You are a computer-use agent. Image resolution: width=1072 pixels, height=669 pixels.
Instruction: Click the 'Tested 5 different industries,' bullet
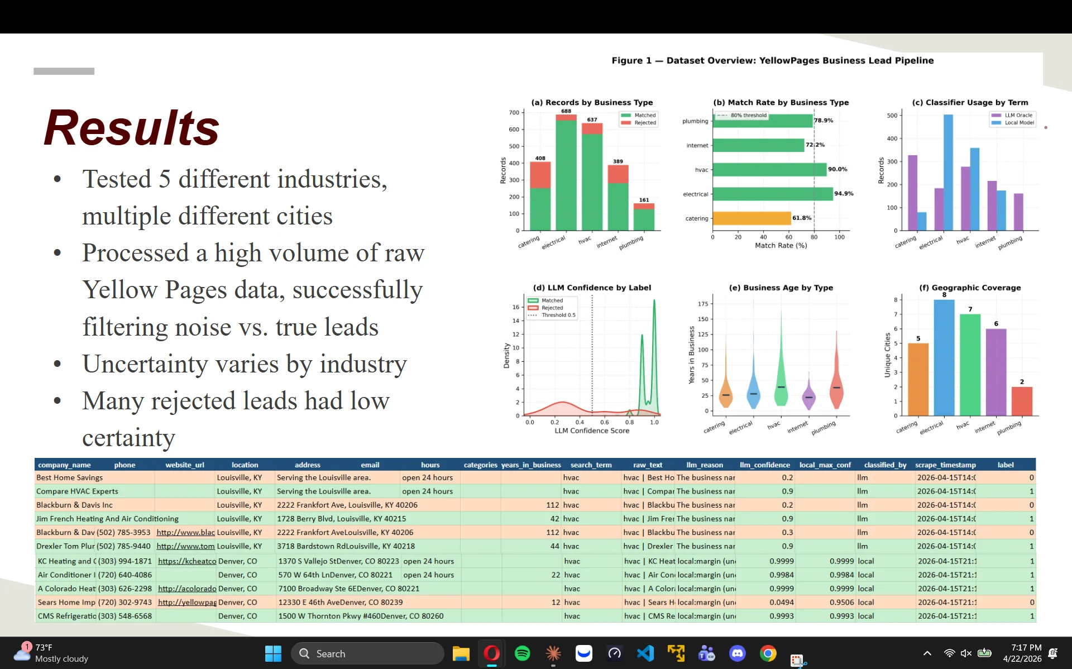[x=234, y=179]
